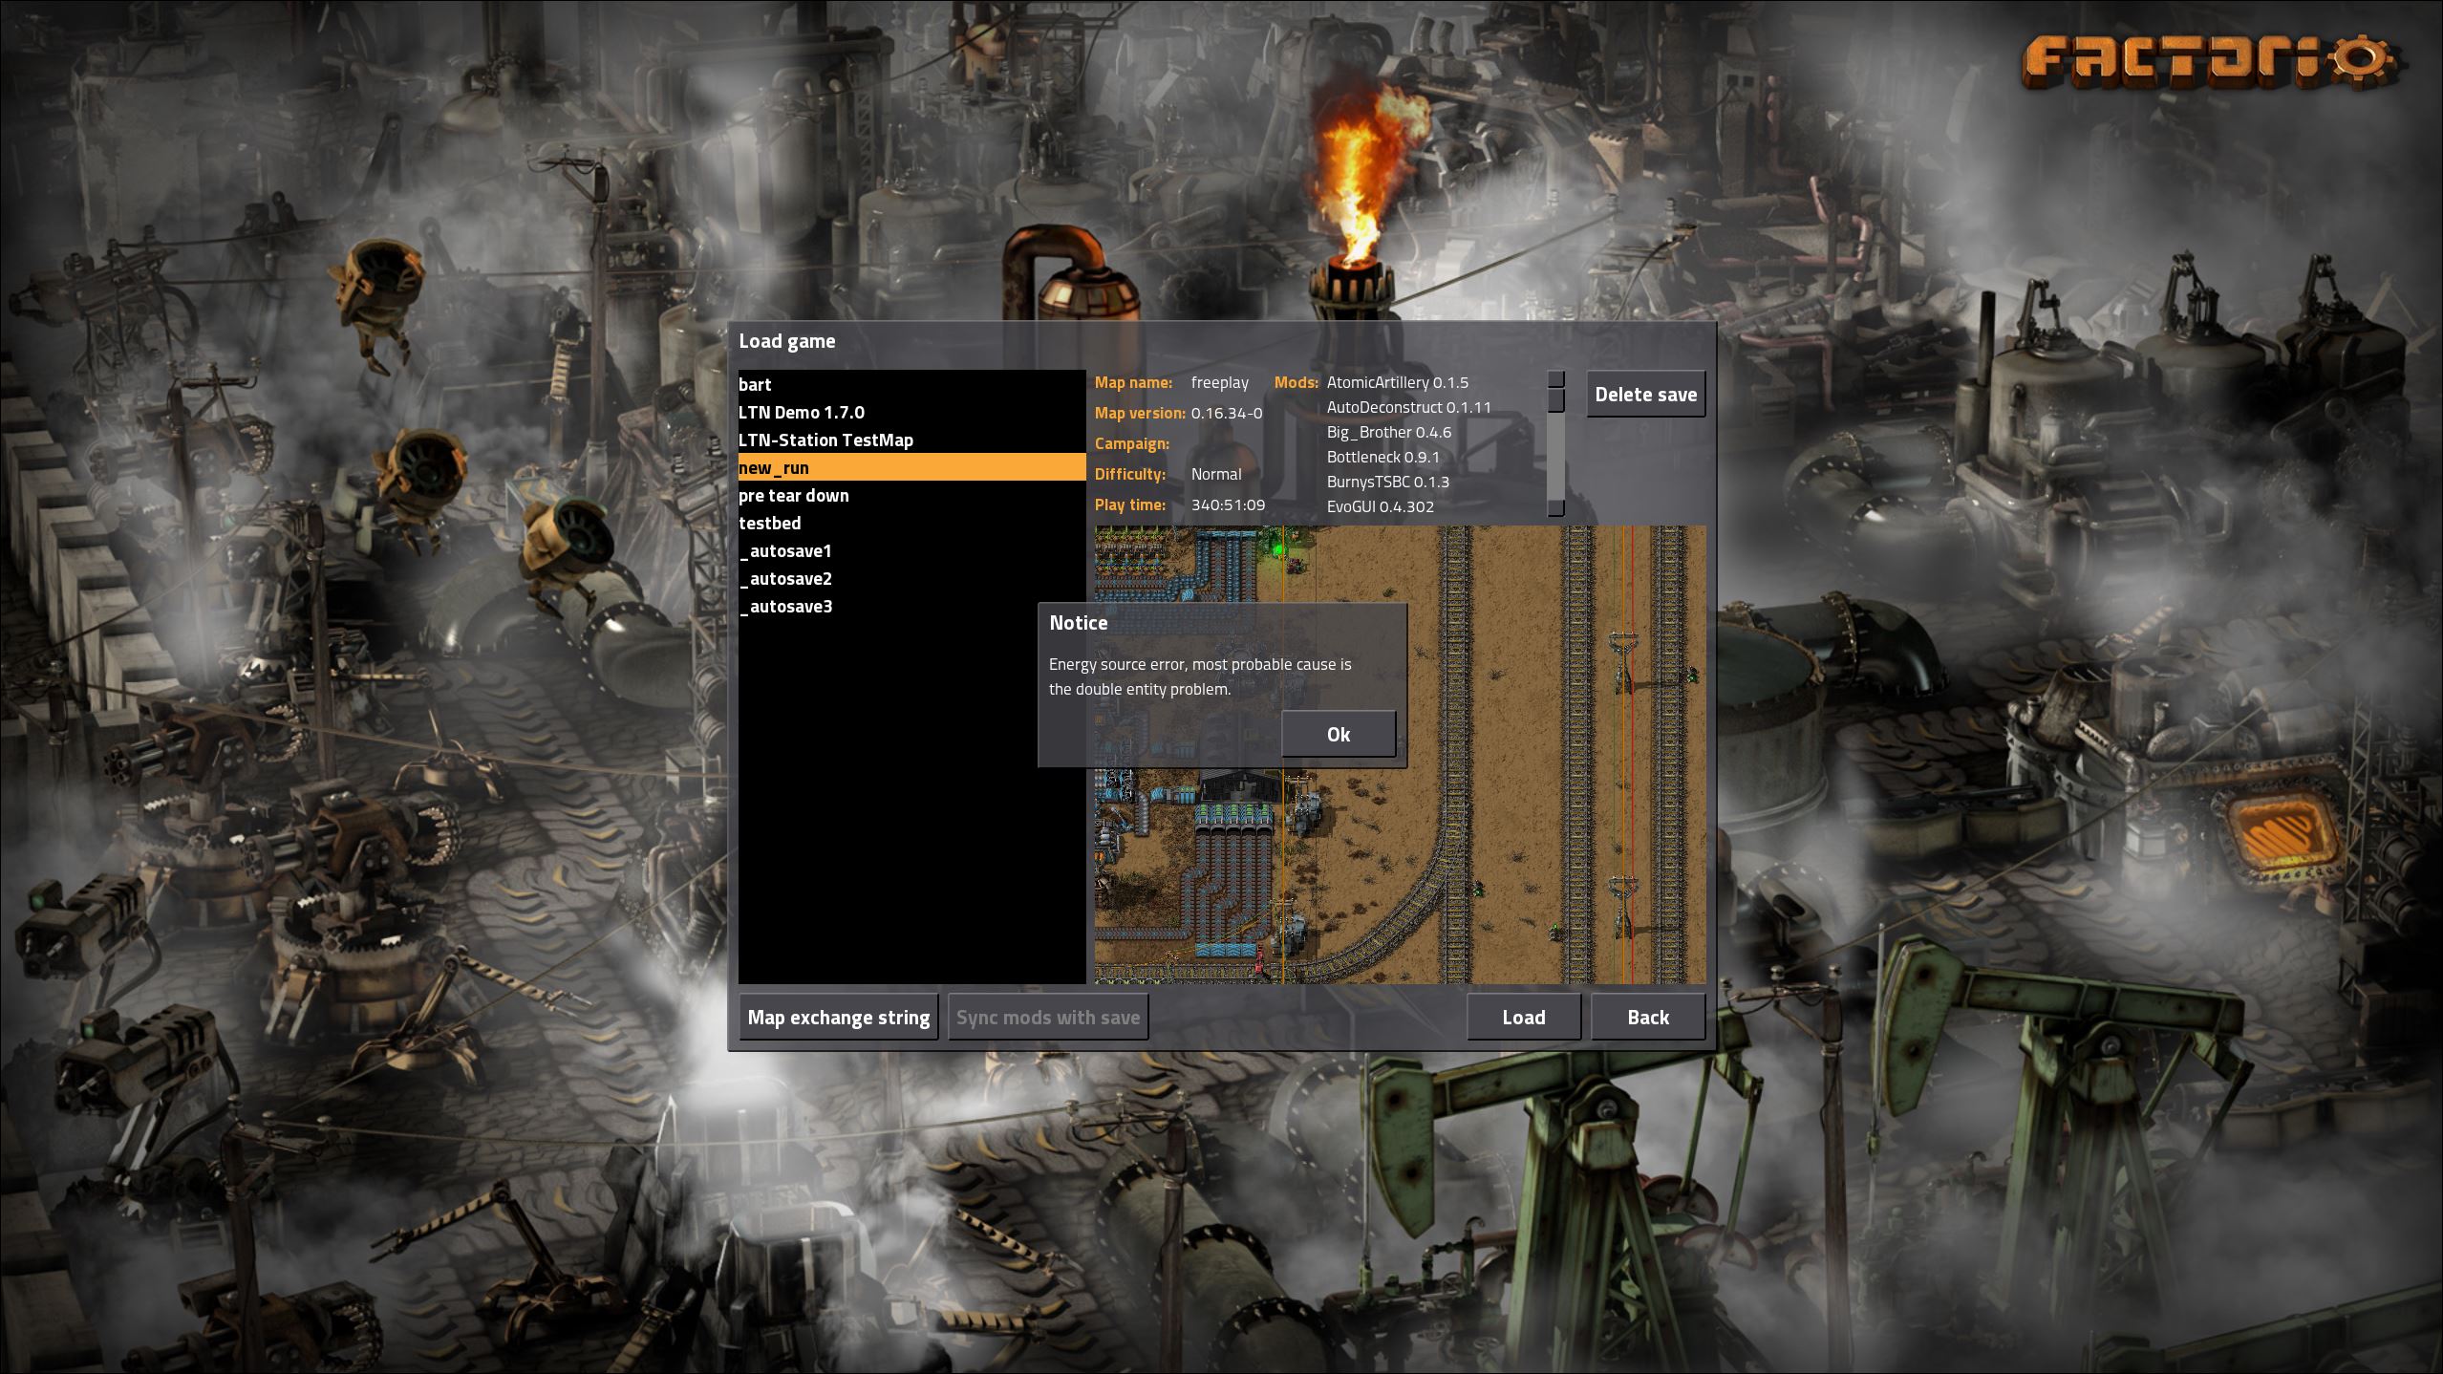
Task: Open Map exchange string
Action: point(838,1017)
